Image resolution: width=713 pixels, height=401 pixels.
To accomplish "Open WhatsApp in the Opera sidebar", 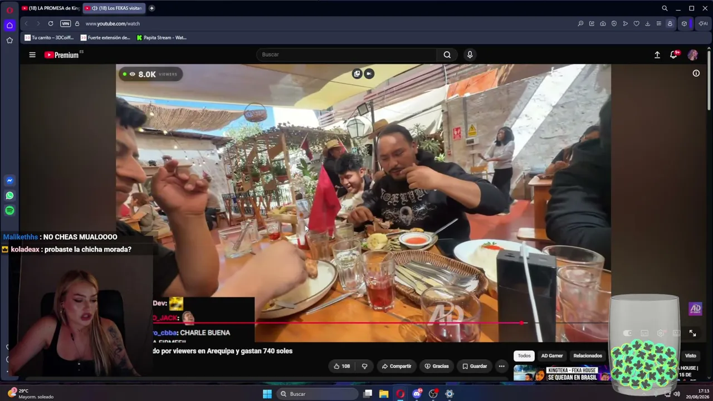I will click(x=9, y=195).
